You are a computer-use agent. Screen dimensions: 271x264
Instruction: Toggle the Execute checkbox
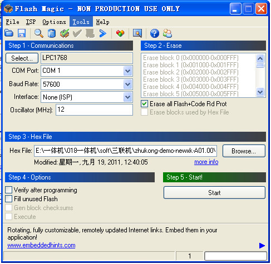[x=9, y=216]
